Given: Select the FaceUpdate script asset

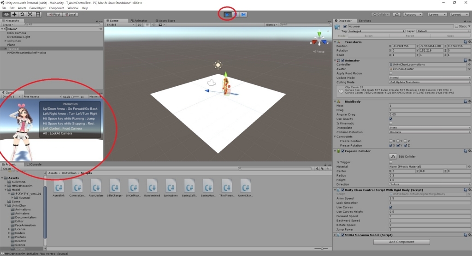Looking at the screenshot, I should click(96, 188).
